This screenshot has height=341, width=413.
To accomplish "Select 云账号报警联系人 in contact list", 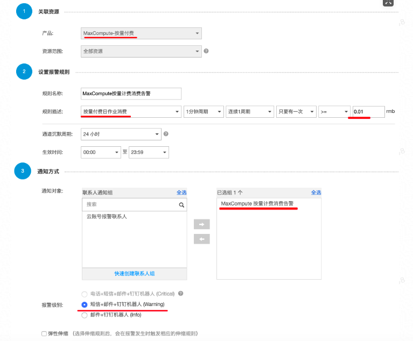I will pyautogui.click(x=107, y=217).
